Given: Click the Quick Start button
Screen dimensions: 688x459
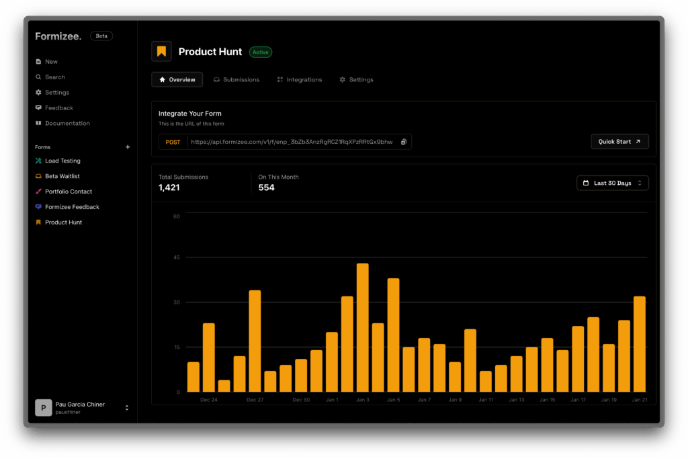Looking at the screenshot, I should click(619, 142).
